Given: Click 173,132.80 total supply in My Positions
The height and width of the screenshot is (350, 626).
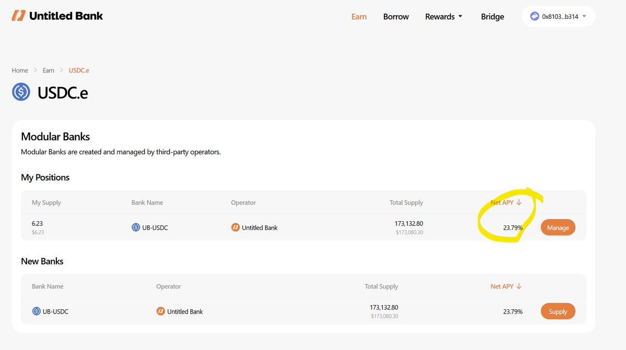Looking at the screenshot, I should point(409,223).
